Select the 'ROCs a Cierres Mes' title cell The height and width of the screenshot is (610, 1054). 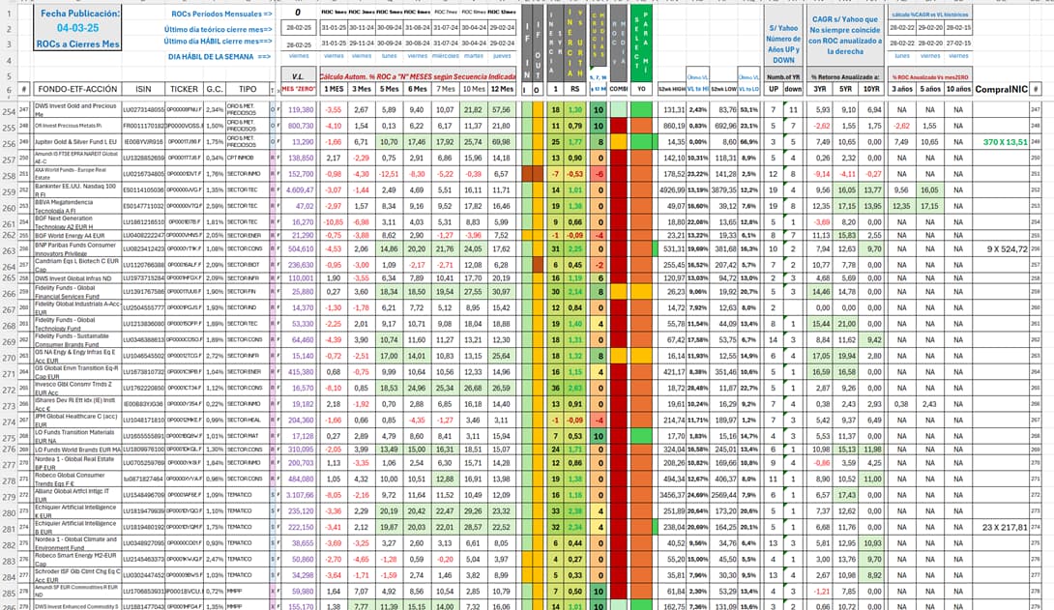pos(77,44)
